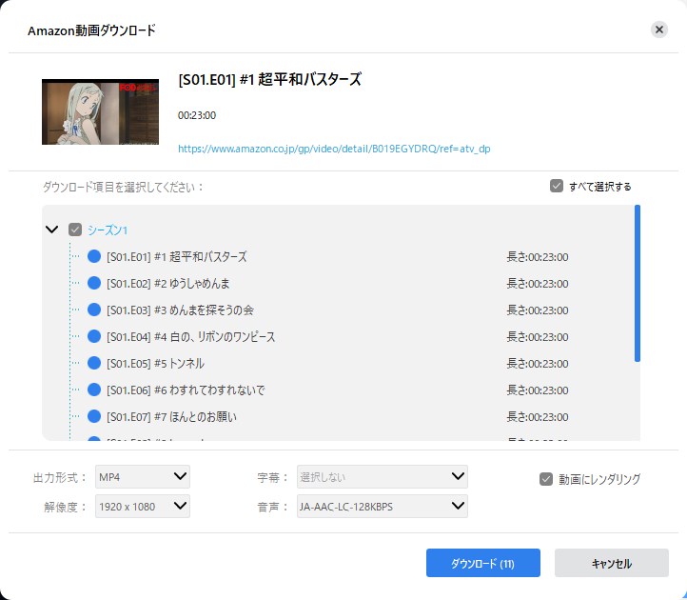This screenshot has height=600, width=687.
Task: Toggle blue selector for episode S01.E06
Action: click(94, 390)
